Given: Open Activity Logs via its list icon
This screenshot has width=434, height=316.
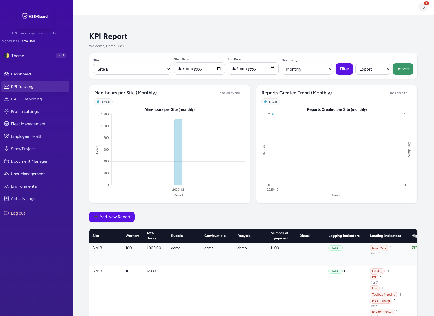Looking at the screenshot, I should (x=6, y=198).
